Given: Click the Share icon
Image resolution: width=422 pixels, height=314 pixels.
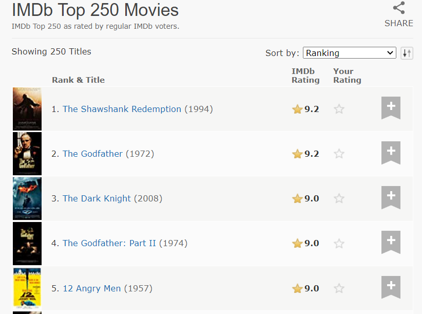Looking at the screenshot, I should (x=398, y=8).
